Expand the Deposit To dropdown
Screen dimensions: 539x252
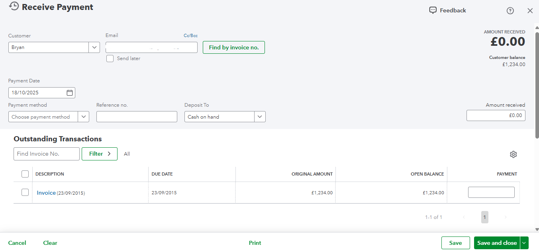click(260, 117)
